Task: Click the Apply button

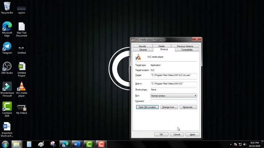Action: 193,134
